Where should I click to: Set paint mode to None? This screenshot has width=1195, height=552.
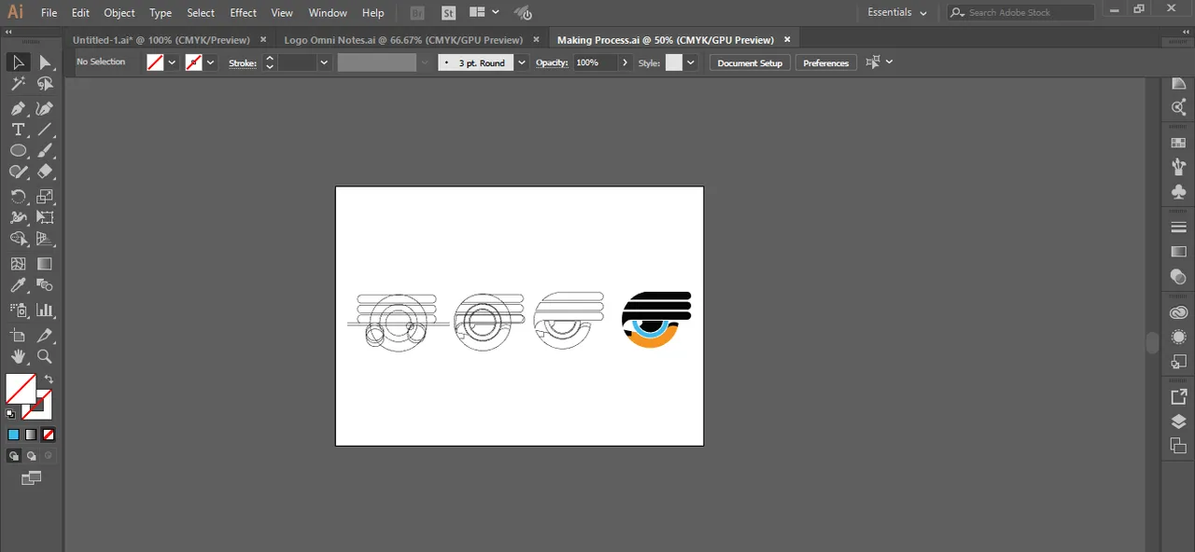49,435
